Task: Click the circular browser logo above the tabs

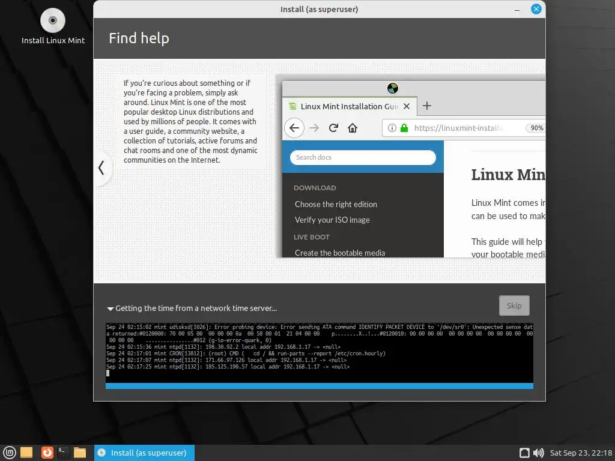Action: pyautogui.click(x=393, y=88)
